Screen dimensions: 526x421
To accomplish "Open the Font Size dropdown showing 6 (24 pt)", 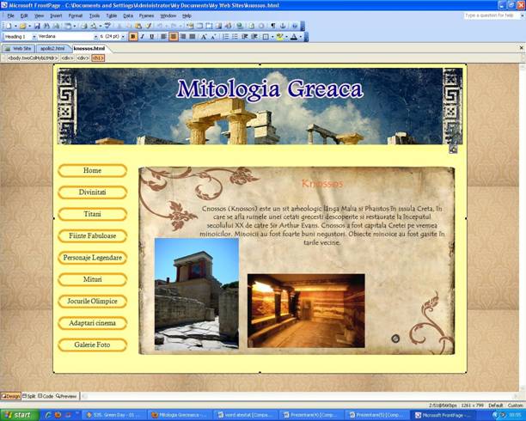I will pos(123,37).
